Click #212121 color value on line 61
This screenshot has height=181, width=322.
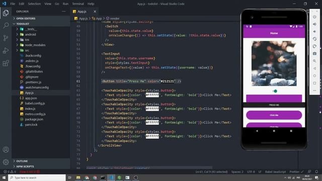[168, 81]
